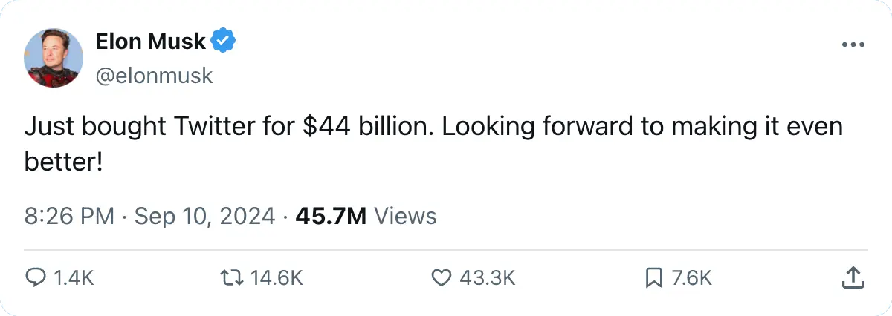Click the Sep 10, 2024 date
This screenshot has height=316, width=892.
coord(204,216)
